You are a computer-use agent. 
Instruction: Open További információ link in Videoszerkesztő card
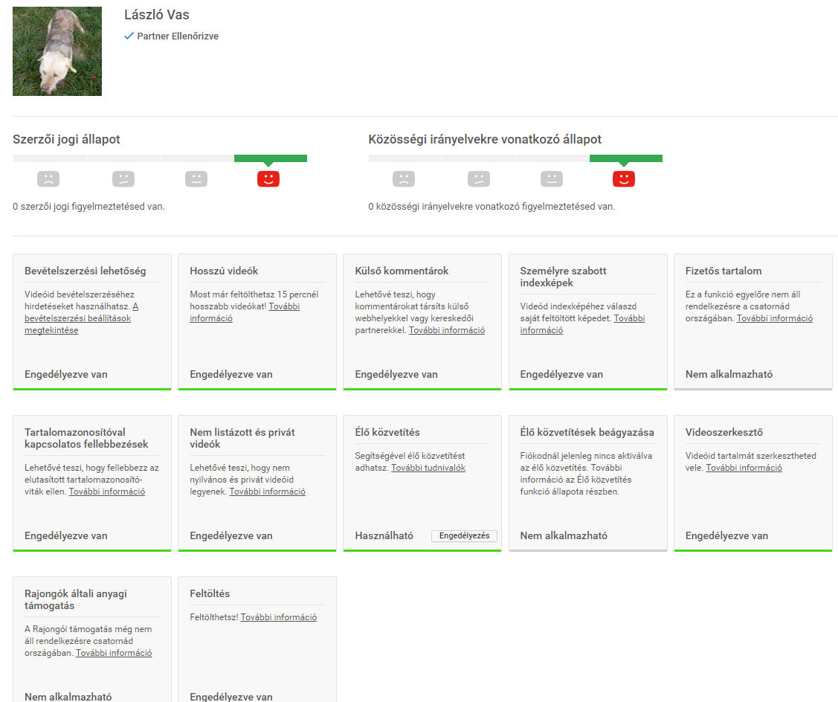744,468
